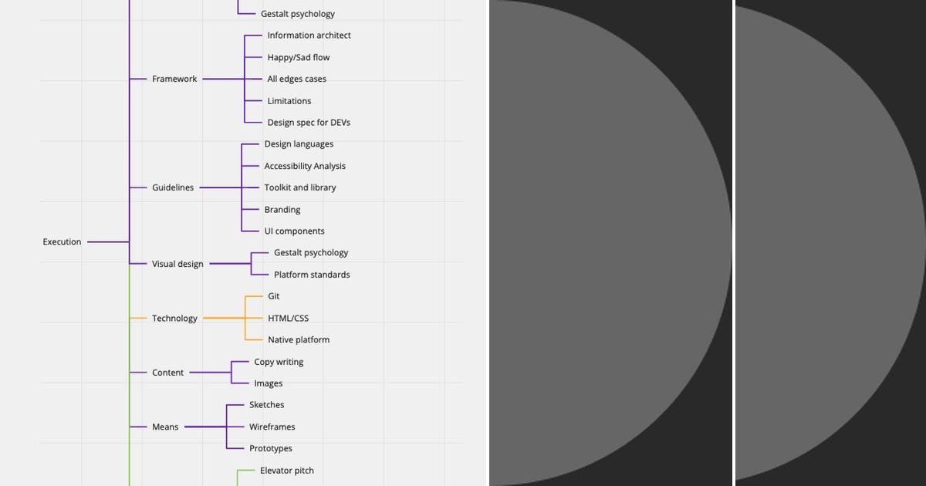
Task: Select the Technology node
Action: point(174,318)
